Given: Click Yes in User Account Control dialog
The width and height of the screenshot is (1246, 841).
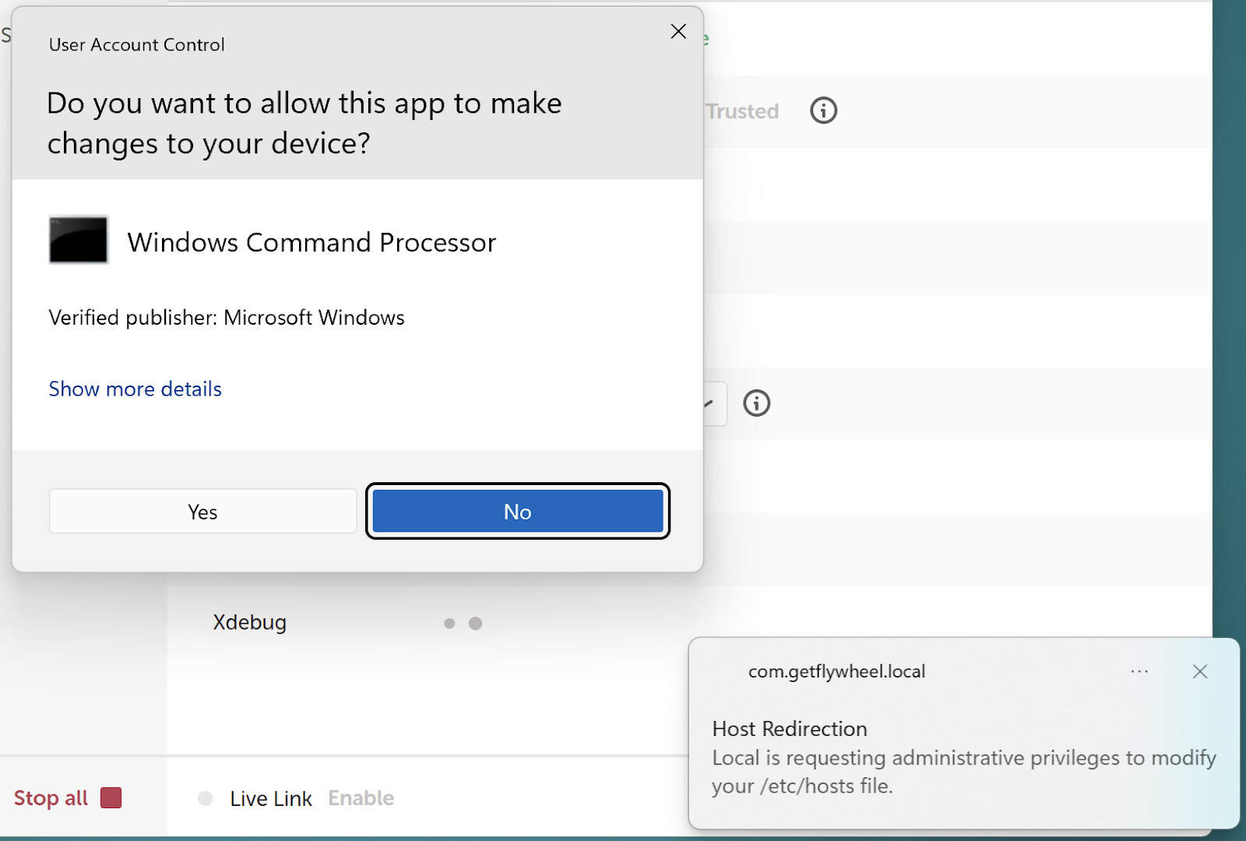Looking at the screenshot, I should tap(202, 512).
